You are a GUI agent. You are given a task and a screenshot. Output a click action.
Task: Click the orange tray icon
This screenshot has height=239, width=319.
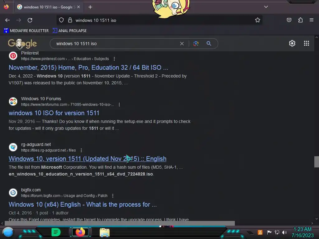pyautogui.click(x=260, y=232)
